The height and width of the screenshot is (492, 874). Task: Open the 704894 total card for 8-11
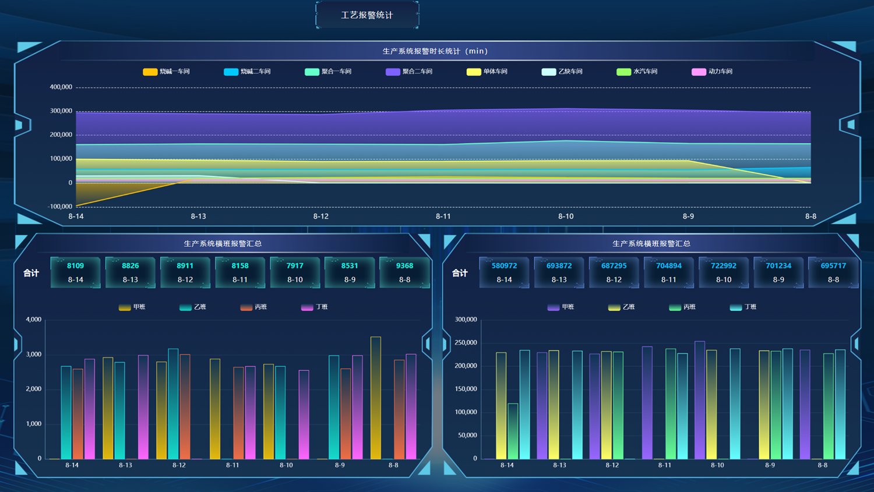click(669, 272)
